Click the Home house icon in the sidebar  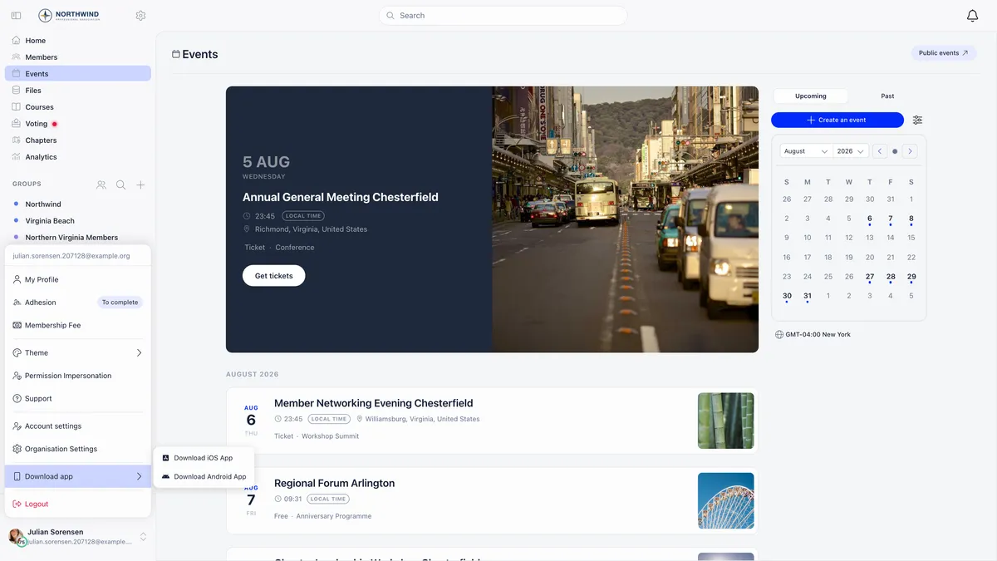coord(17,40)
